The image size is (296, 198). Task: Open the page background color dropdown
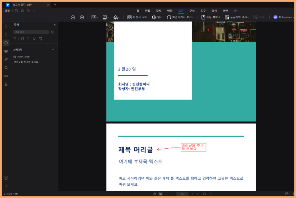(x=116, y=17)
